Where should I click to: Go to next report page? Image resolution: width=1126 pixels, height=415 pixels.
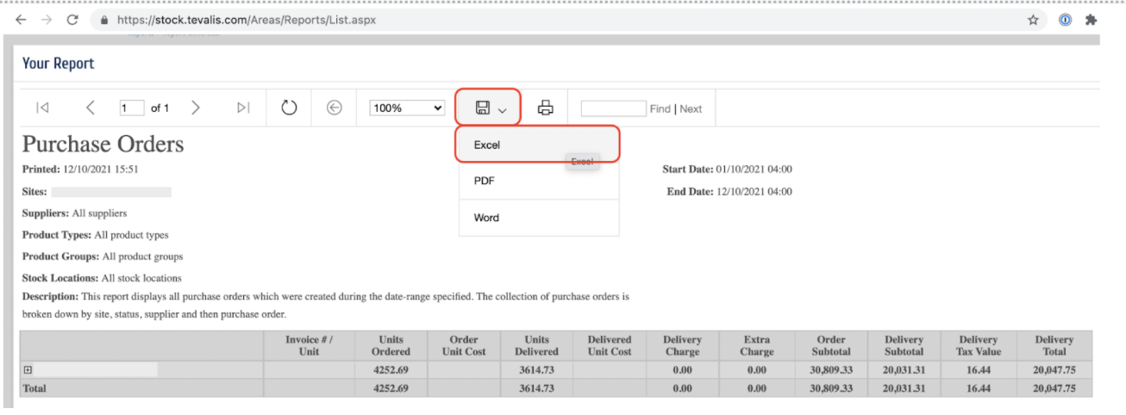coord(196,108)
